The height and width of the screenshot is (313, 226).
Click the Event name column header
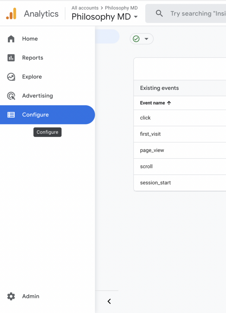pos(153,103)
